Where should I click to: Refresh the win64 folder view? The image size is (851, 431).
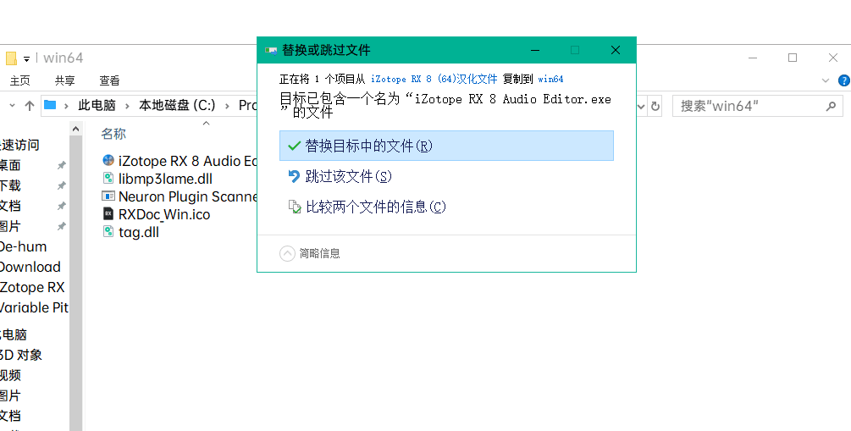(655, 106)
